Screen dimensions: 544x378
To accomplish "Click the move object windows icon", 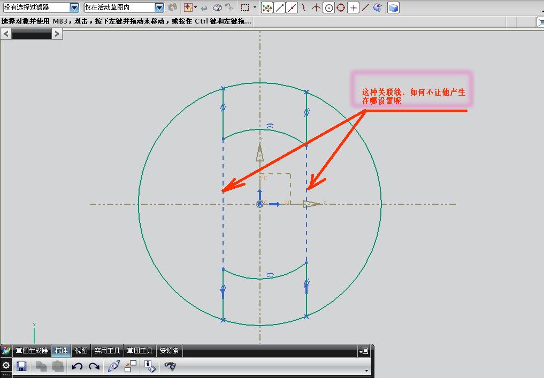I will [131, 366].
